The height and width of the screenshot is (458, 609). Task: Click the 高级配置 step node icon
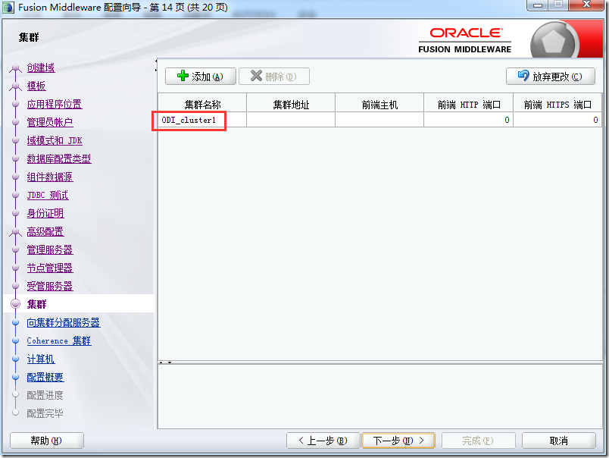(x=16, y=232)
